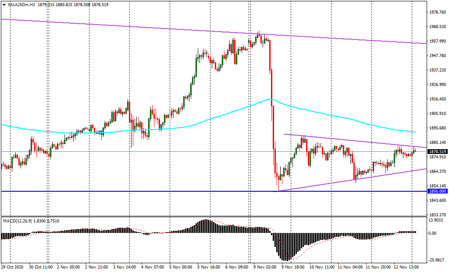Image resolution: width=449 pixels, height=272 pixels.
Task: Click the 1978.950 price scale value
Action: point(438,12)
